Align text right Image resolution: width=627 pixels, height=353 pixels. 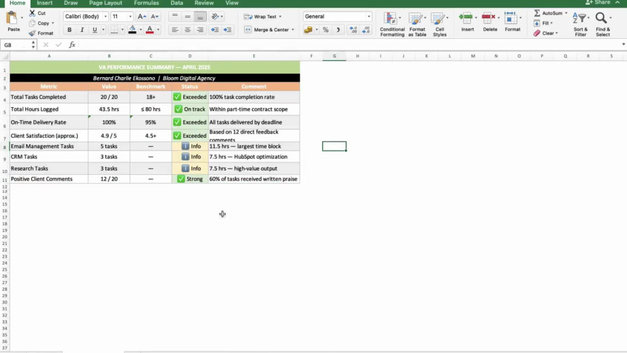pyautogui.click(x=201, y=29)
